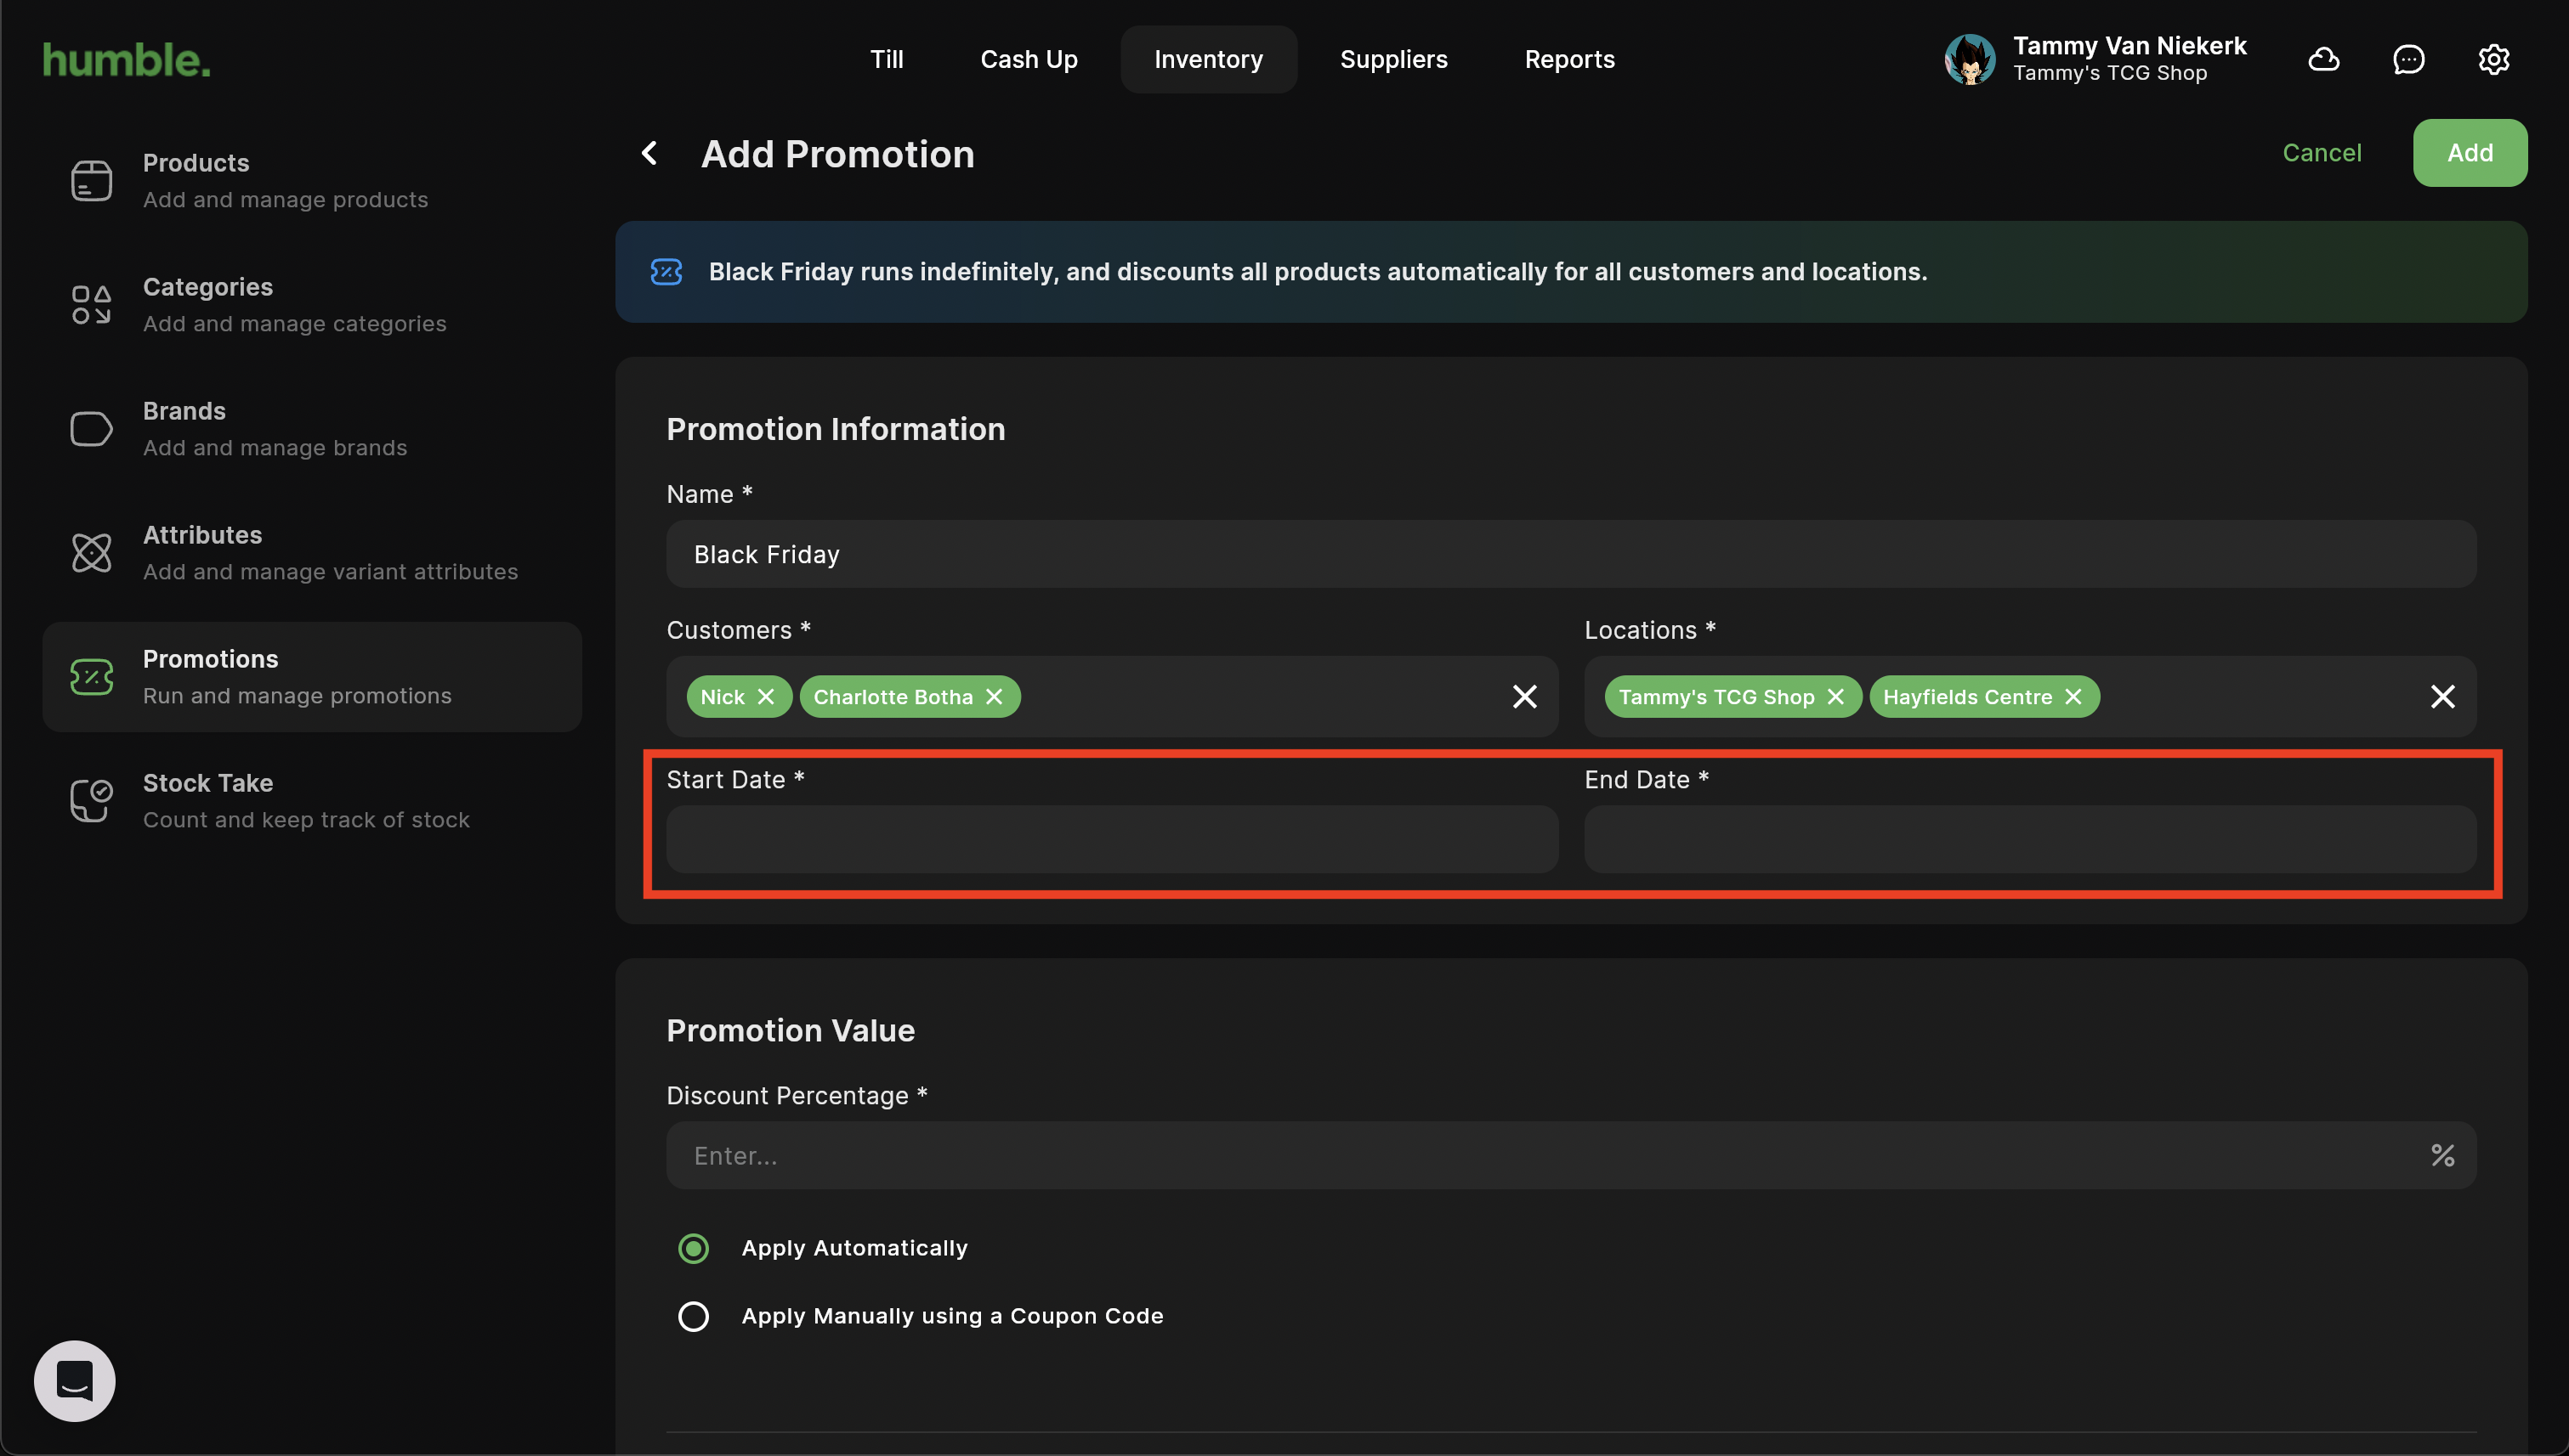Open the Start Date picker field
The width and height of the screenshot is (2569, 1456).
click(1112, 840)
